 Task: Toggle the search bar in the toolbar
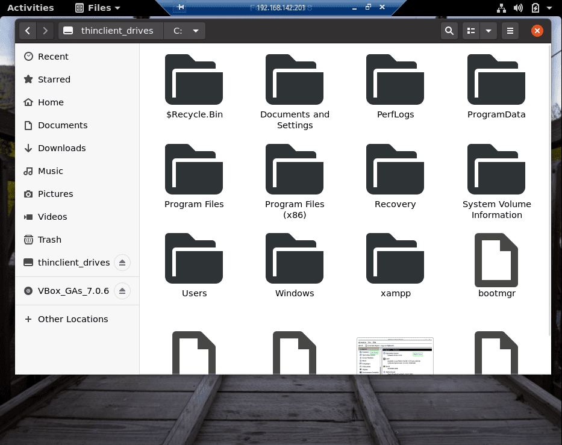(449, 31)
